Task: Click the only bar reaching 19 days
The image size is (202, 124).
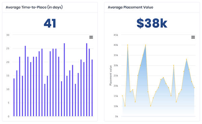Action: [x=72, y=91]
